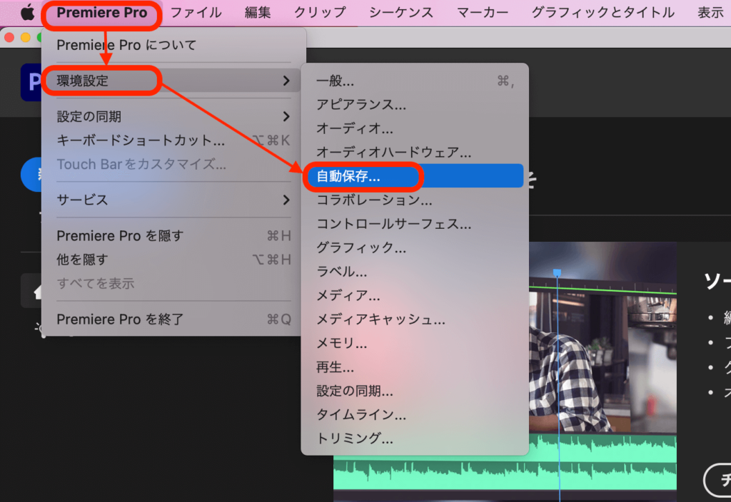Open the ファイル menu
Viewport: 731px width, 502px height.
pos(196,13)
